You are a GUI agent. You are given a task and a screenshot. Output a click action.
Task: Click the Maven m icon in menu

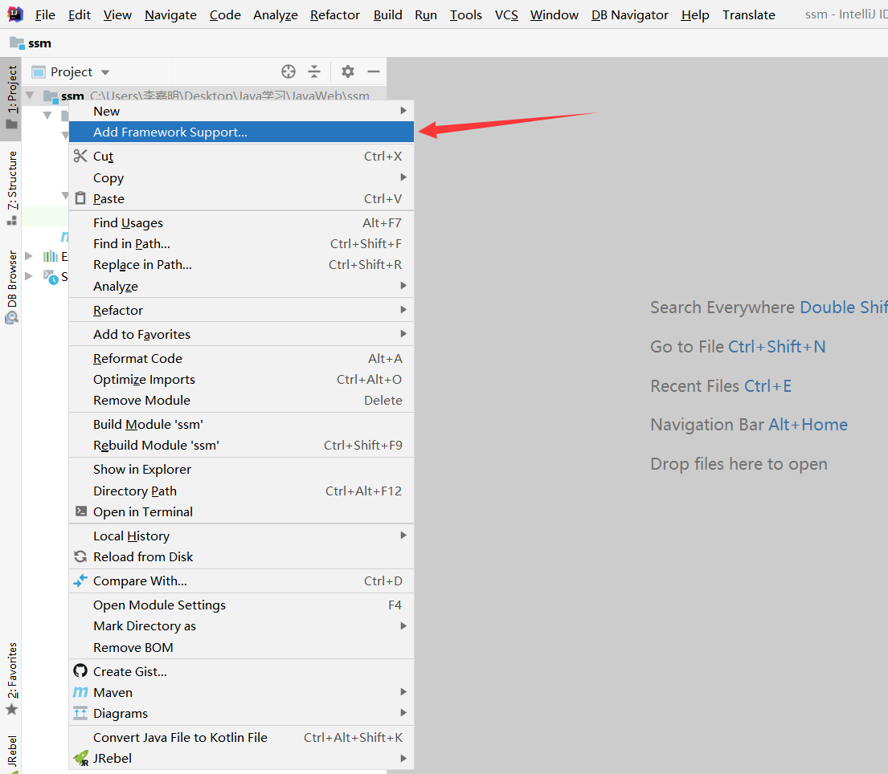point(80,692)
